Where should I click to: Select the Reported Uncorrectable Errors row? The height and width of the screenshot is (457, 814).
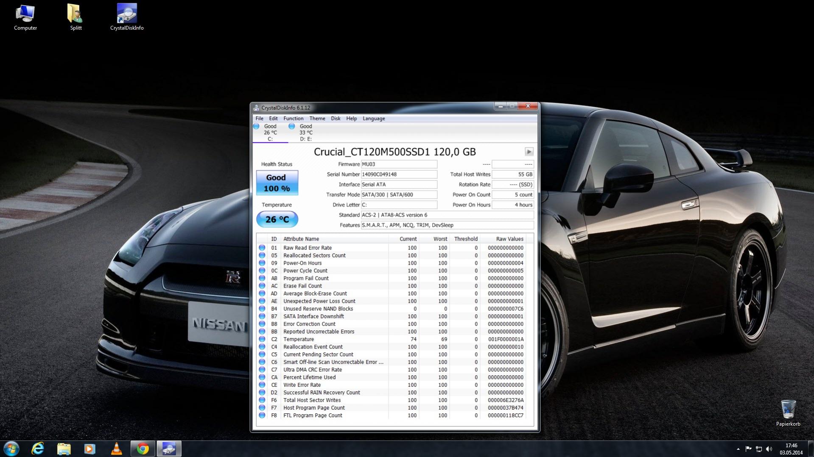(x=391, y=332)
